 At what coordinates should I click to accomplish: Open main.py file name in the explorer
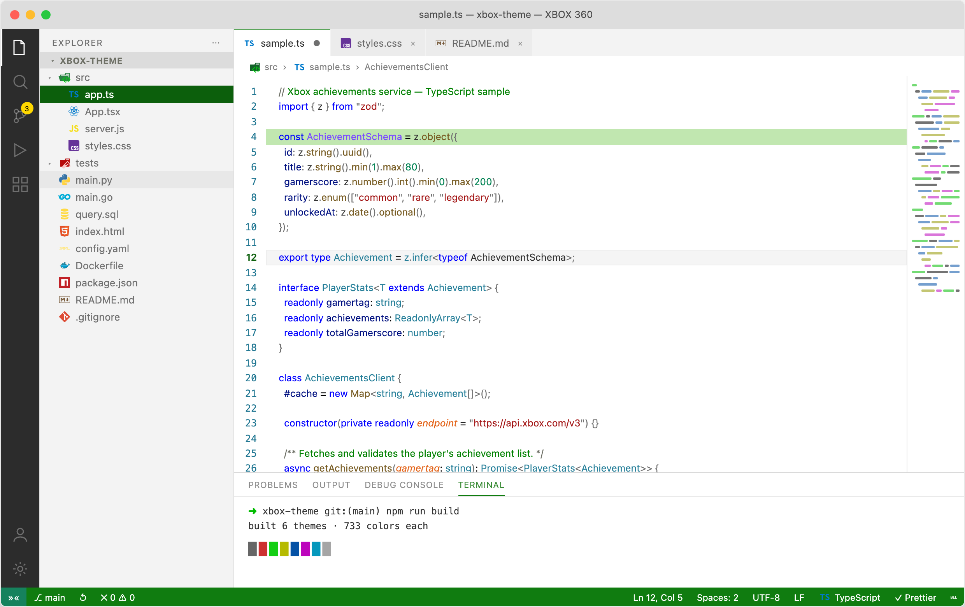tap(94, 180)
